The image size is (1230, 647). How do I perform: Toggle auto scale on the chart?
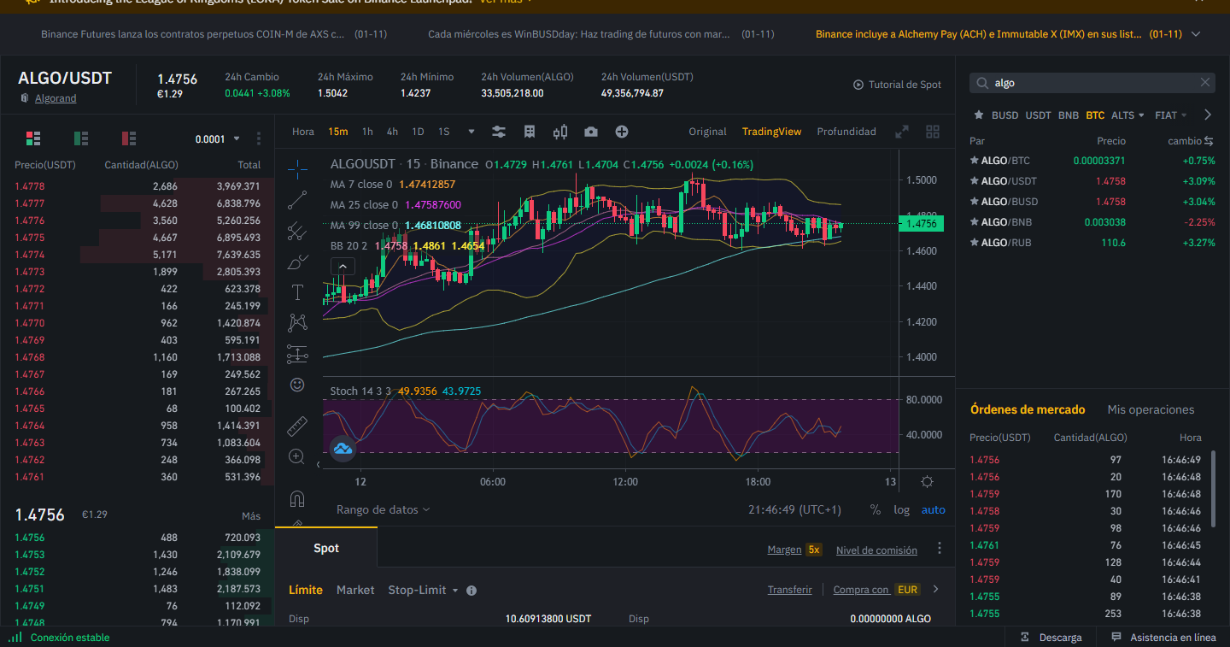pyautogui.click(x=933, y=509)
